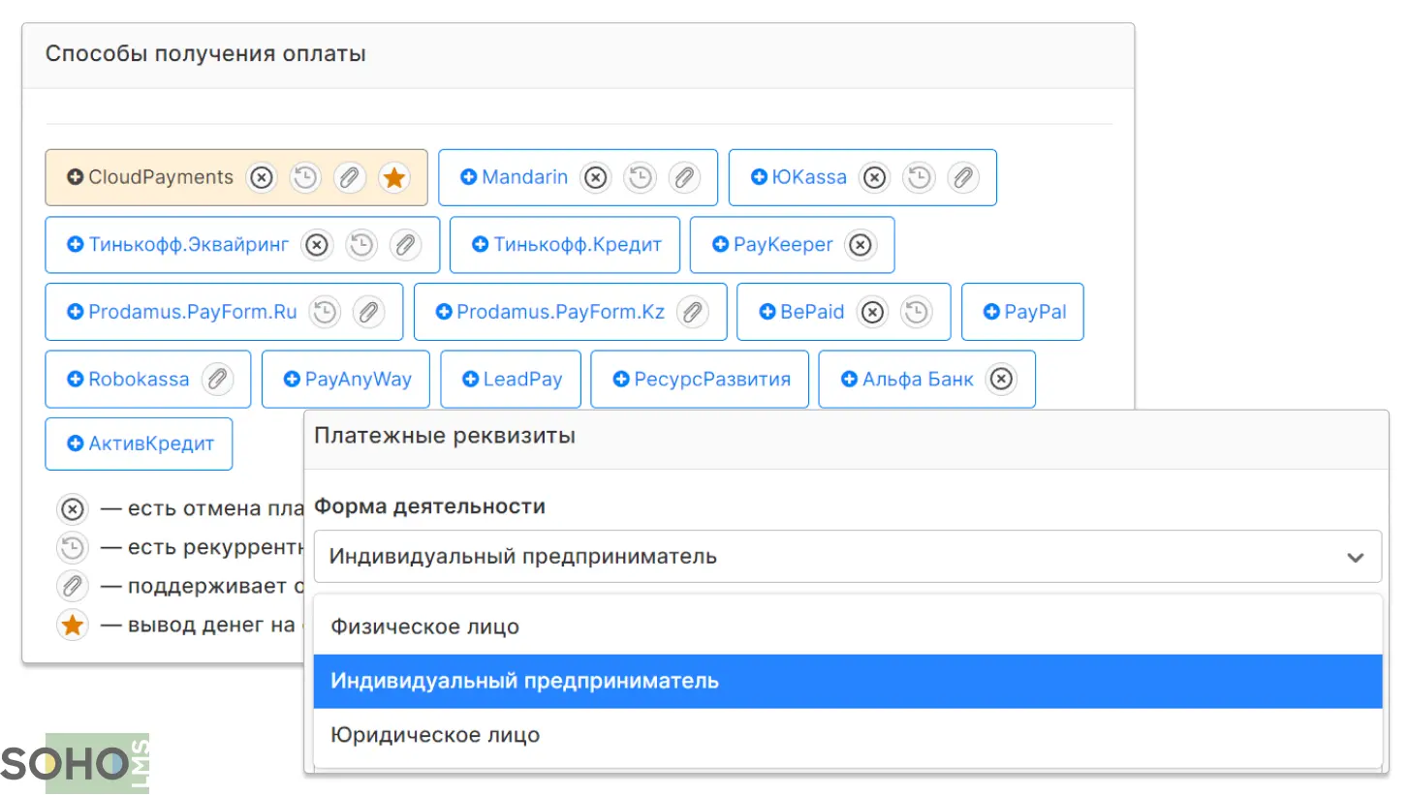Click the Форма деятельности label
Screen dimensions: 1409x795
point(429,506)
